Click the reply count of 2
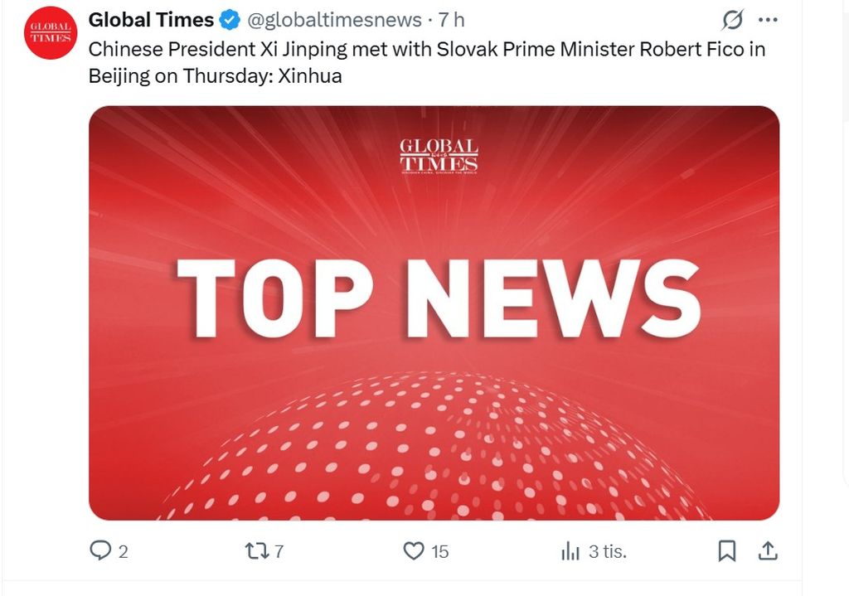The height and width of the screenshot is (596, 849). coord(124,551)
